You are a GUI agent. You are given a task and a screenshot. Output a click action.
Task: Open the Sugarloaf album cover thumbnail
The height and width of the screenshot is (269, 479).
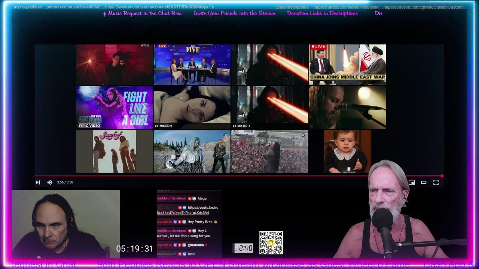click(x=114, y=151)
